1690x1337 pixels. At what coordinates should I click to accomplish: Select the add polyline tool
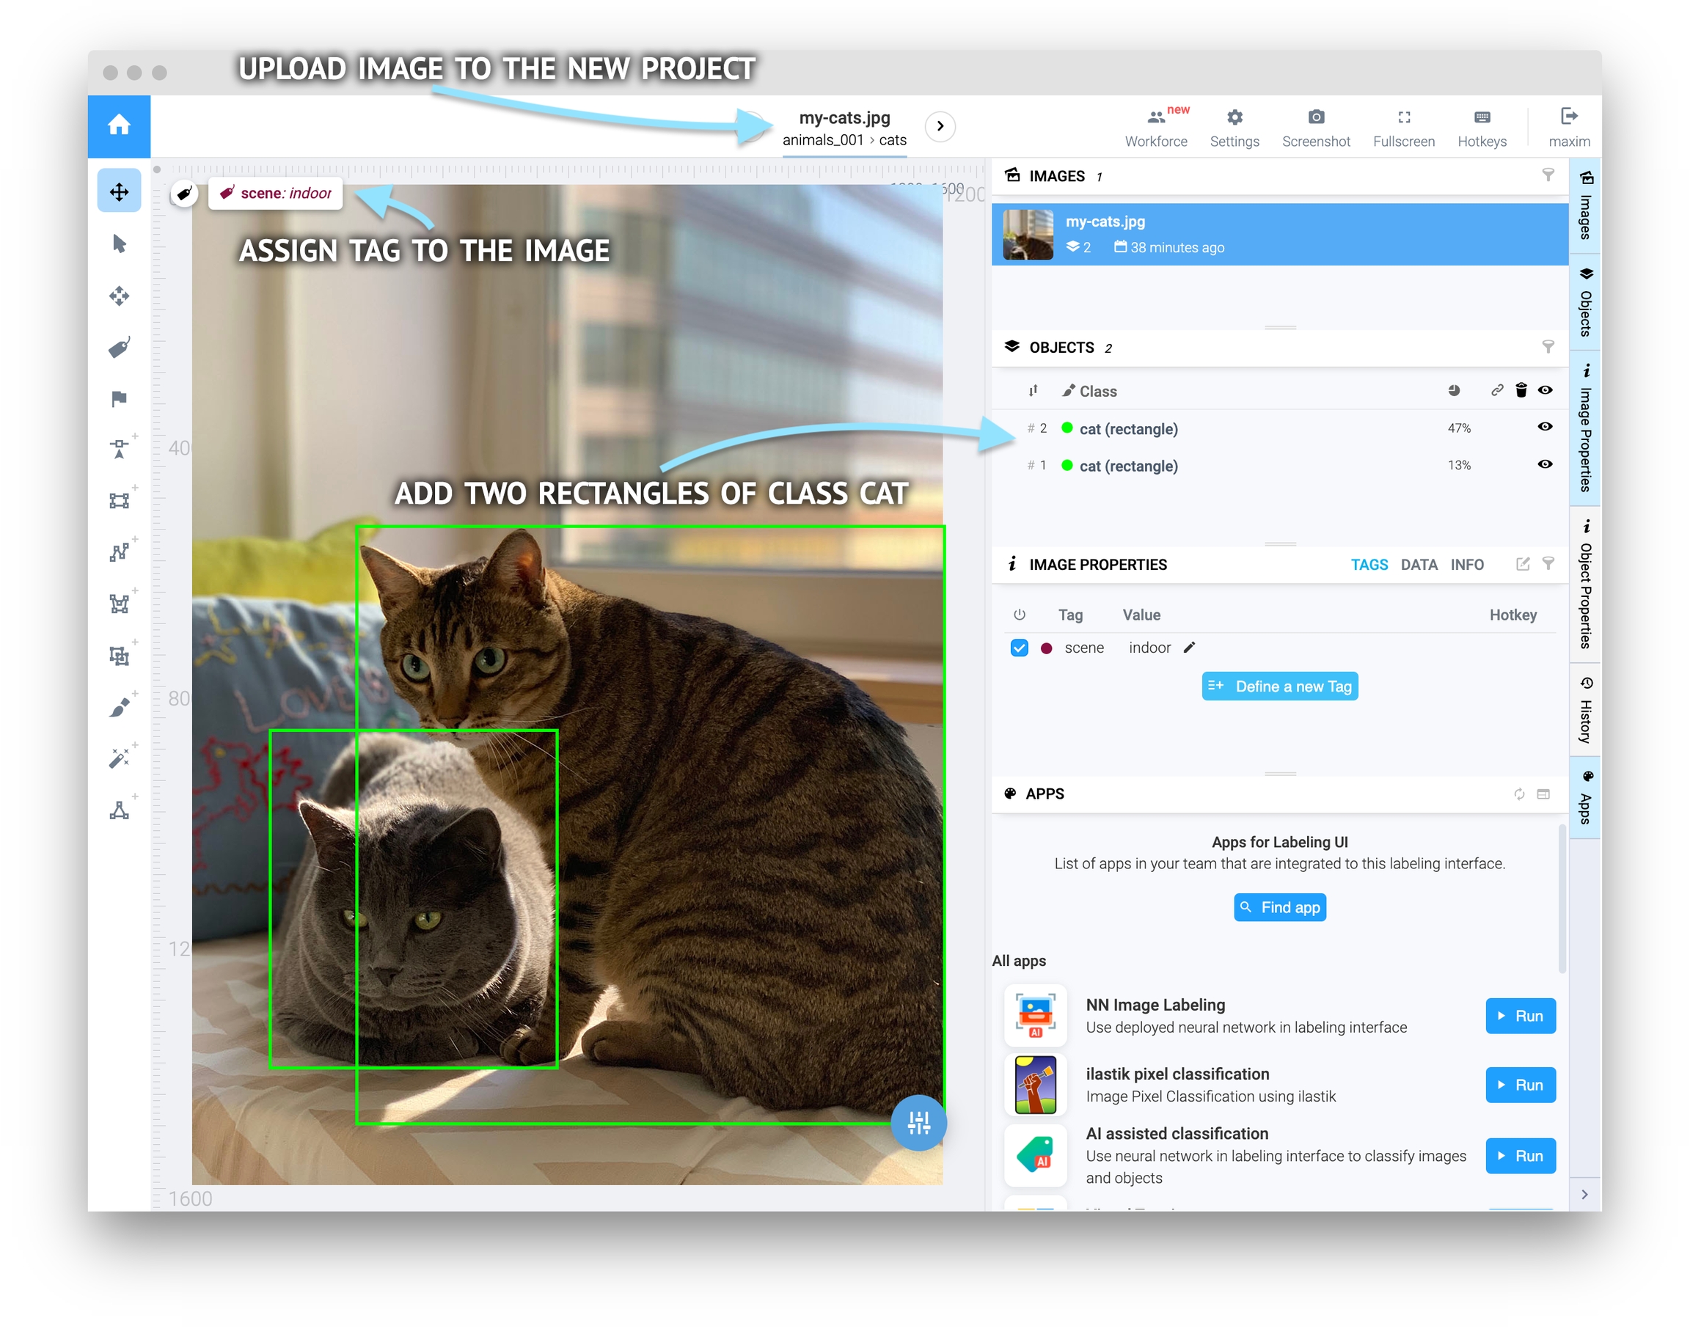tap(119, 553)
